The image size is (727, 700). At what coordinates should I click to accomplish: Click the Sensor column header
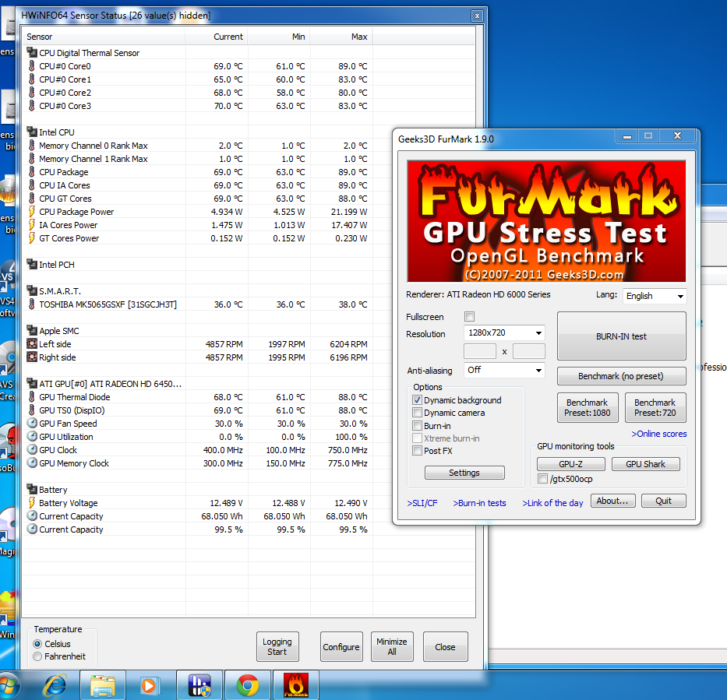click(104, 37)
